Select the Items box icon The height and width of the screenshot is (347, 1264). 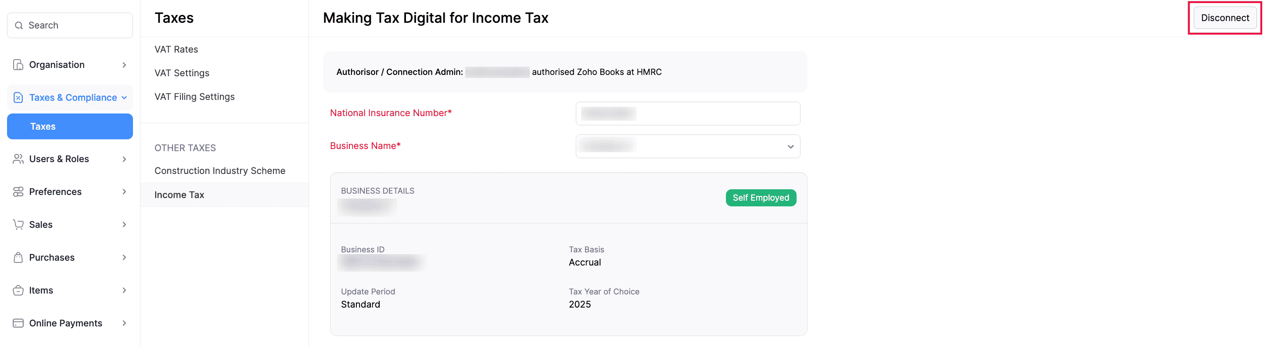pyautogui.click(x=18, y=290)
